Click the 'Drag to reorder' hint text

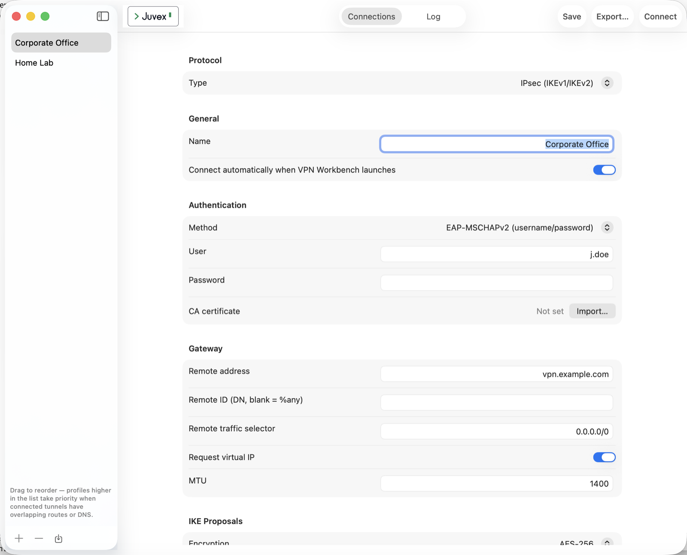click(x=61, y=502)
